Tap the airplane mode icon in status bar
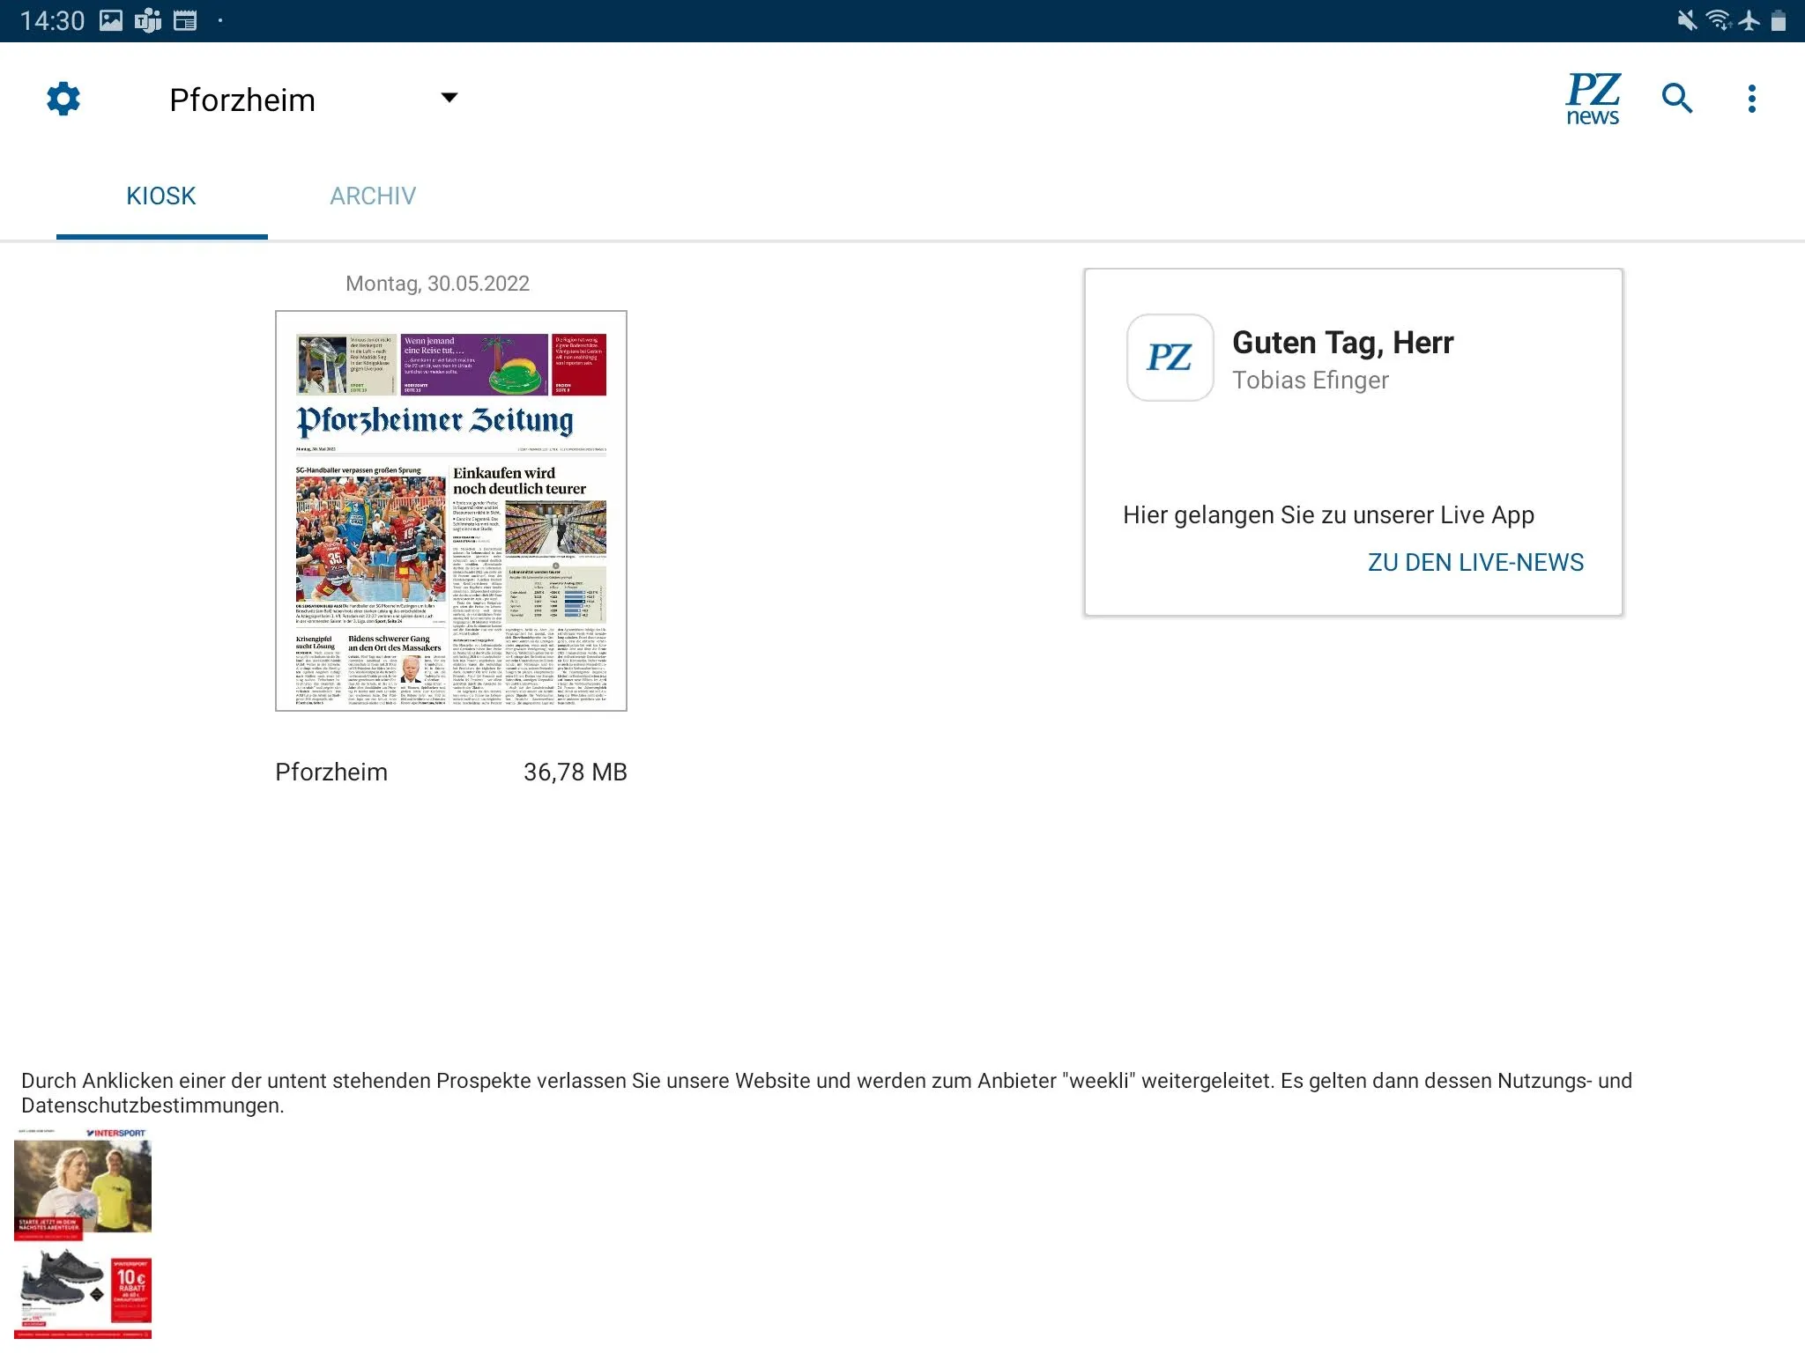 point(1749,20)
